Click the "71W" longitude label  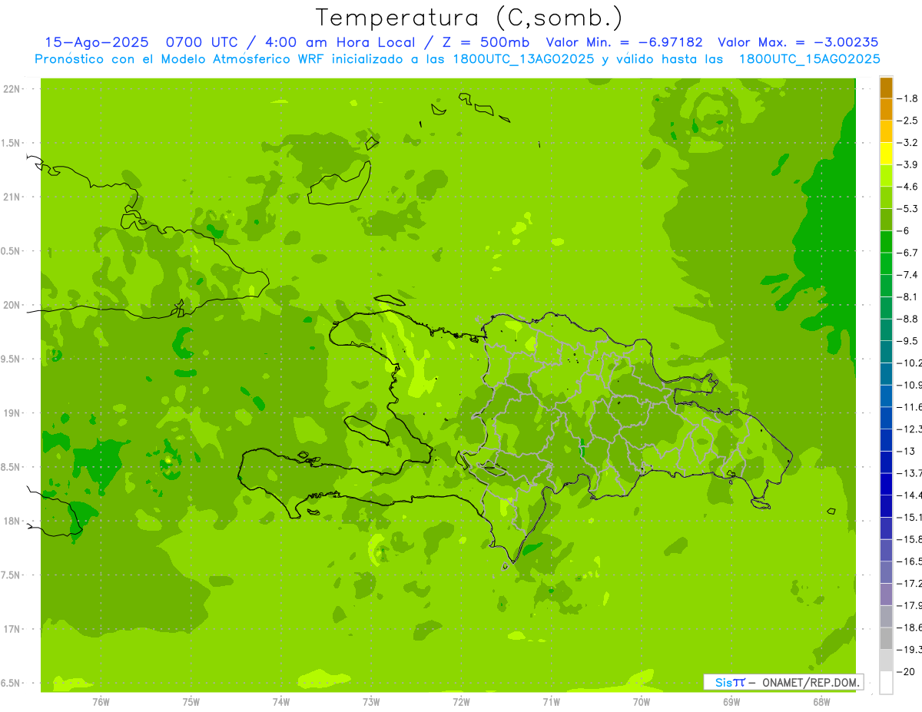point(552,701)
